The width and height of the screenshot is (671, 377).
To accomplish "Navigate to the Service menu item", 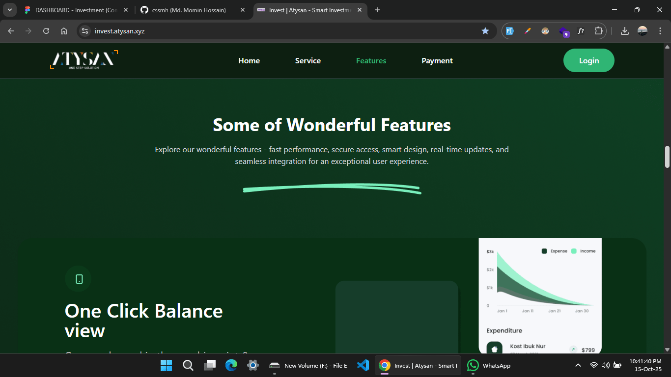I will point(308,61).
